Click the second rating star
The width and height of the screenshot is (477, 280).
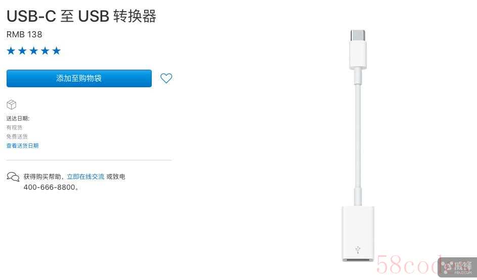22,50
